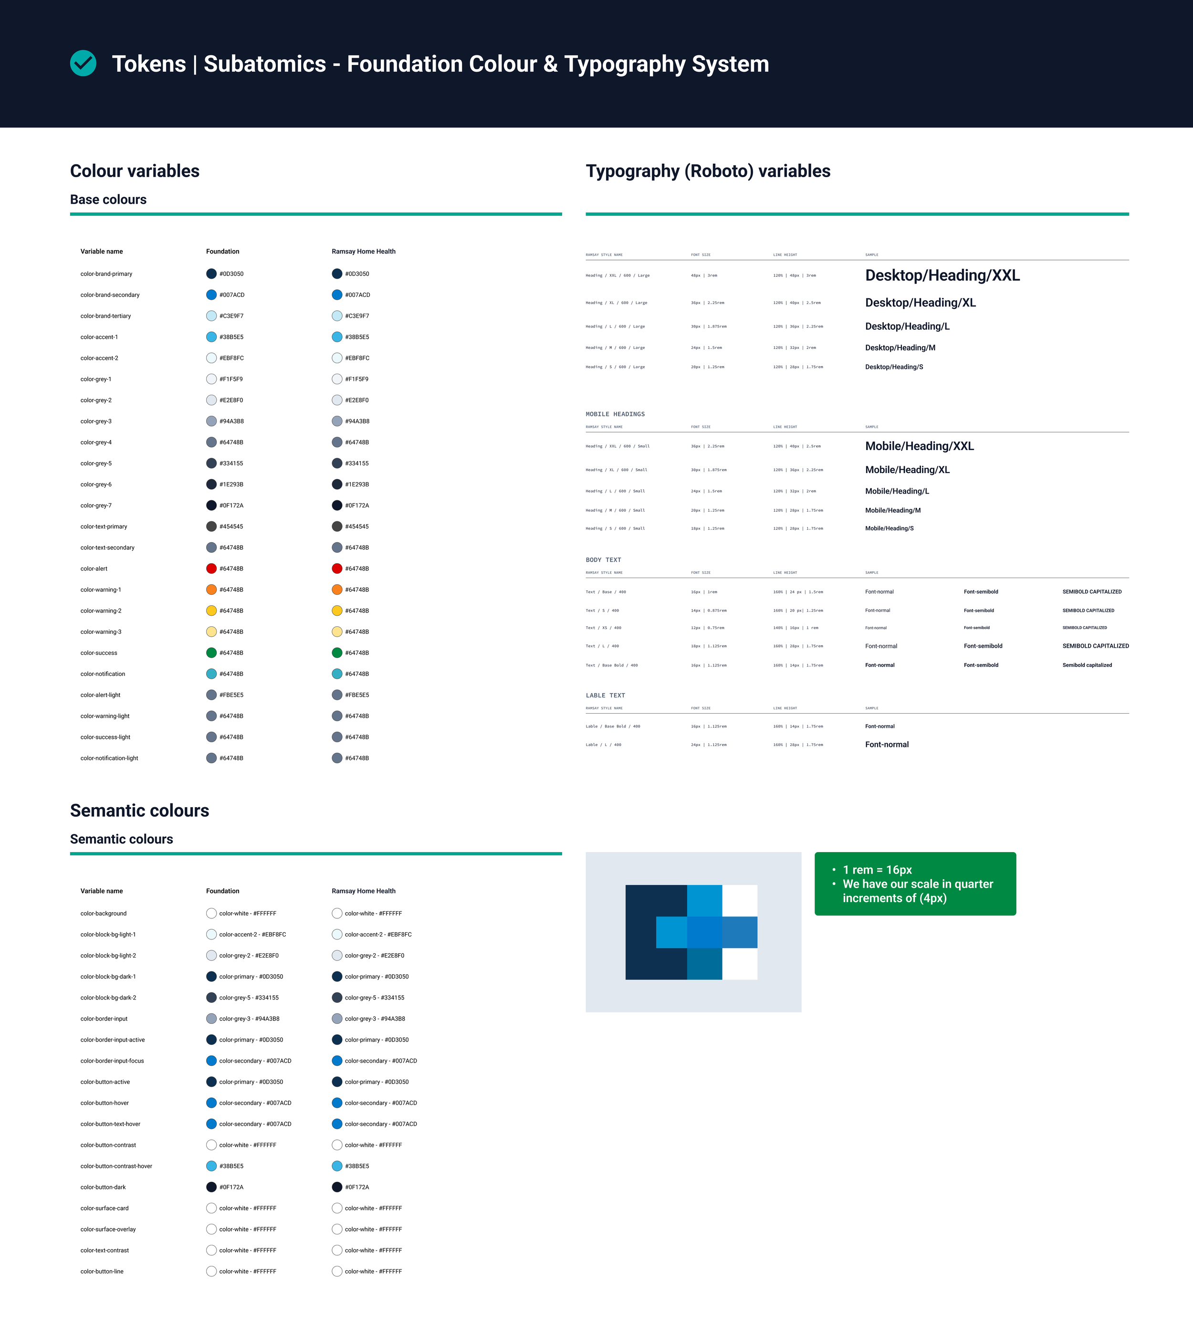Select the Foundation color-alert red swatch
This screenshot has width=1193, height=1337.
211,568
